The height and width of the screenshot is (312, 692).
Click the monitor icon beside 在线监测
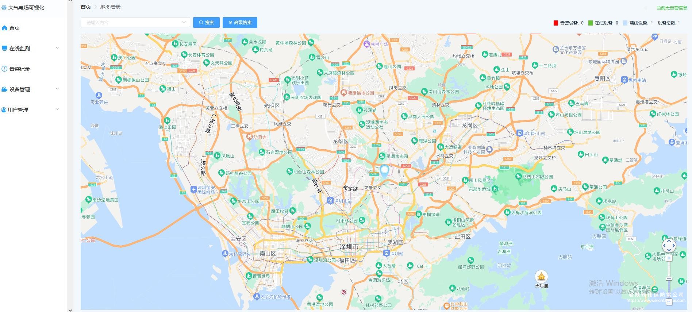coord(4,48)
